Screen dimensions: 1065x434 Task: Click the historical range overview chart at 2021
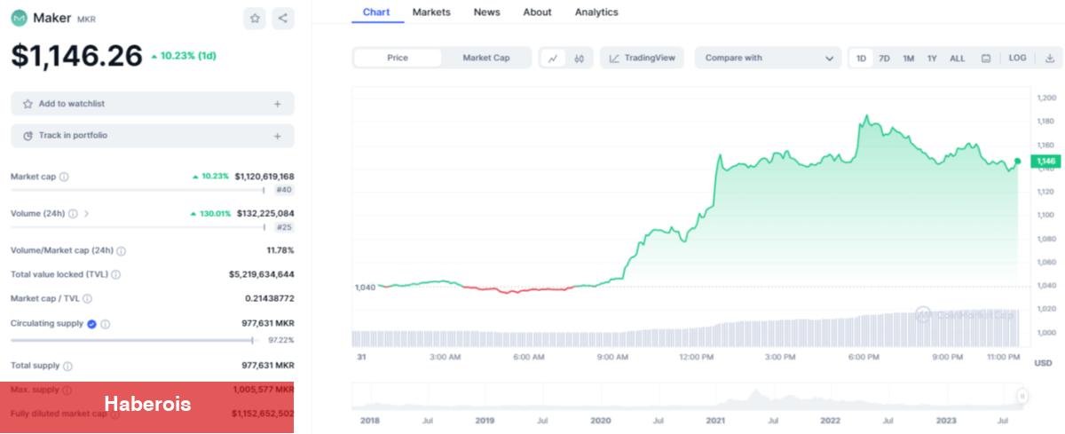pyautogui.click(x=715, y=397)
